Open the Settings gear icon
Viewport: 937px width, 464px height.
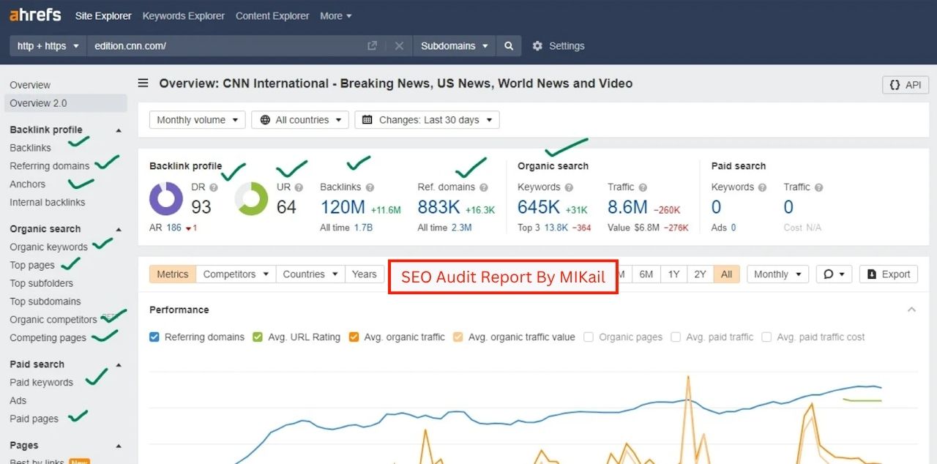pyautogui.click(x=537, y=45)
